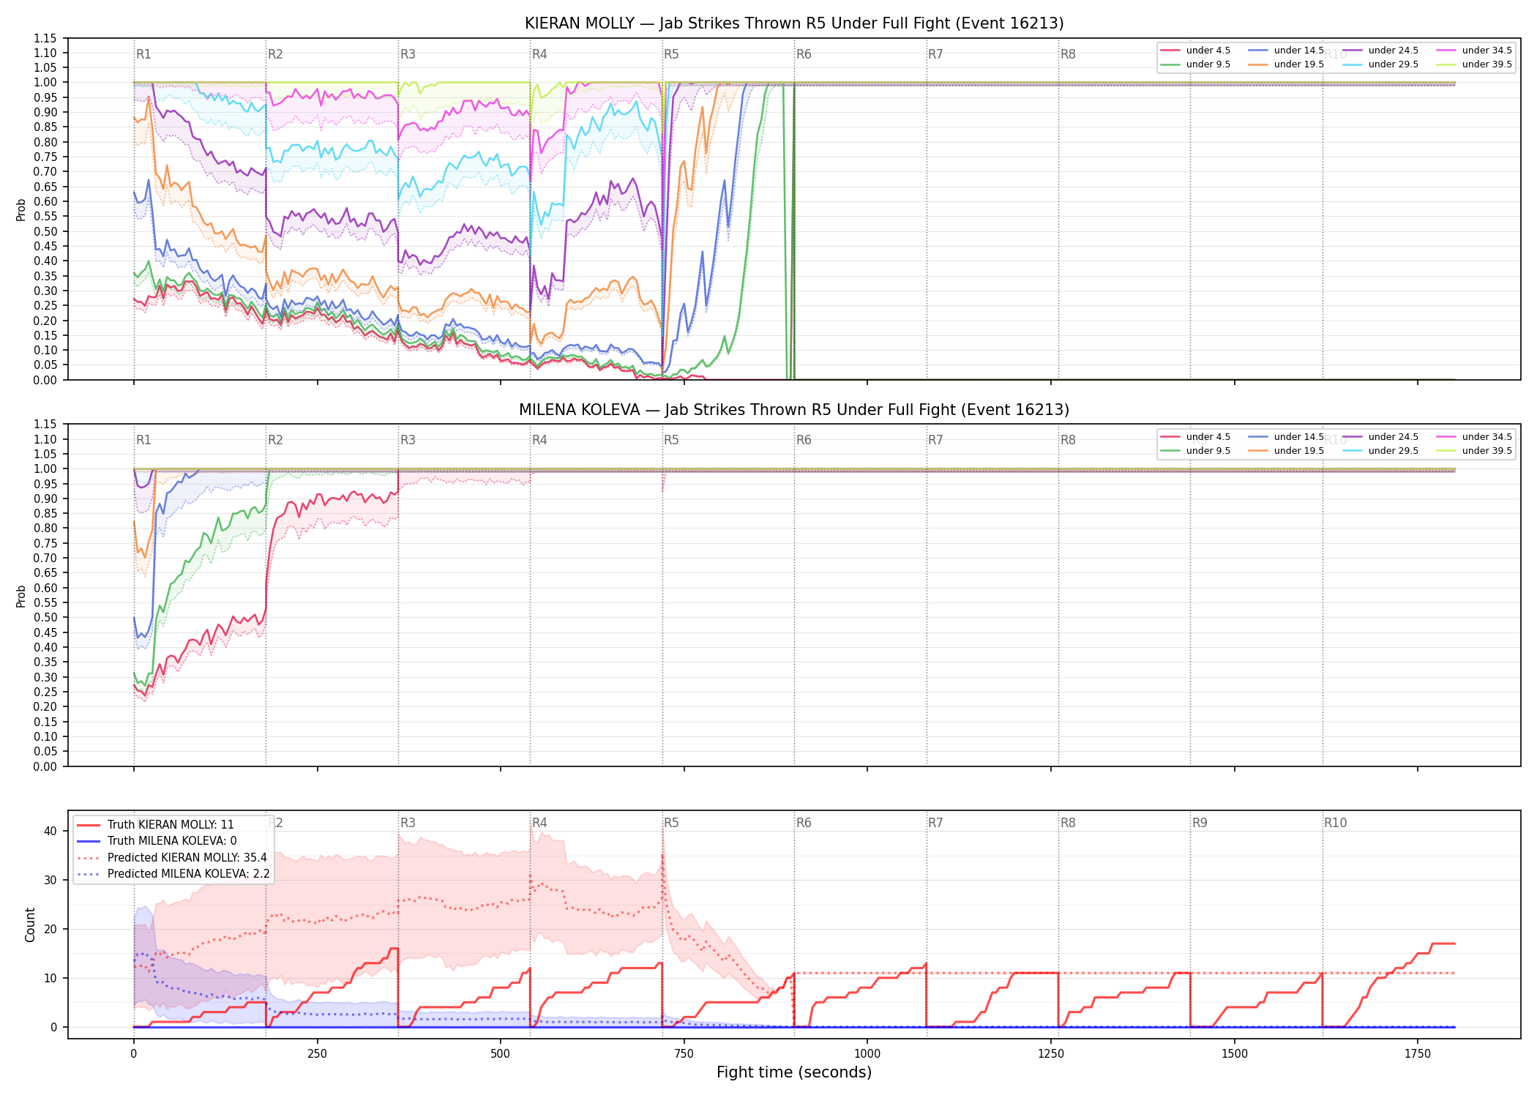Click the R6 marker in count chart
The width and height of the screenshot is (1537, 1098).
pyautogui.click(x=804, y=823)
